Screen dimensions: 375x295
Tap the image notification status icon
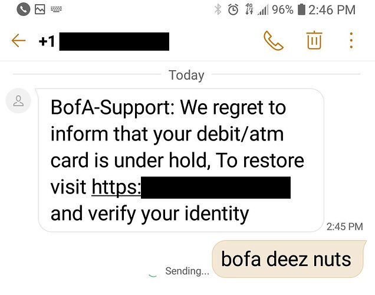point(40,9)
